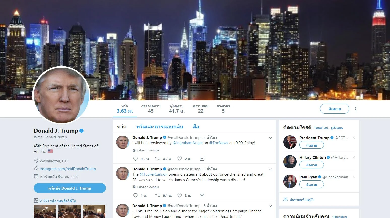Reply to the IngrahamAngle interview tweet
This screenshot has height=218, width=390.
click(135, 159)
